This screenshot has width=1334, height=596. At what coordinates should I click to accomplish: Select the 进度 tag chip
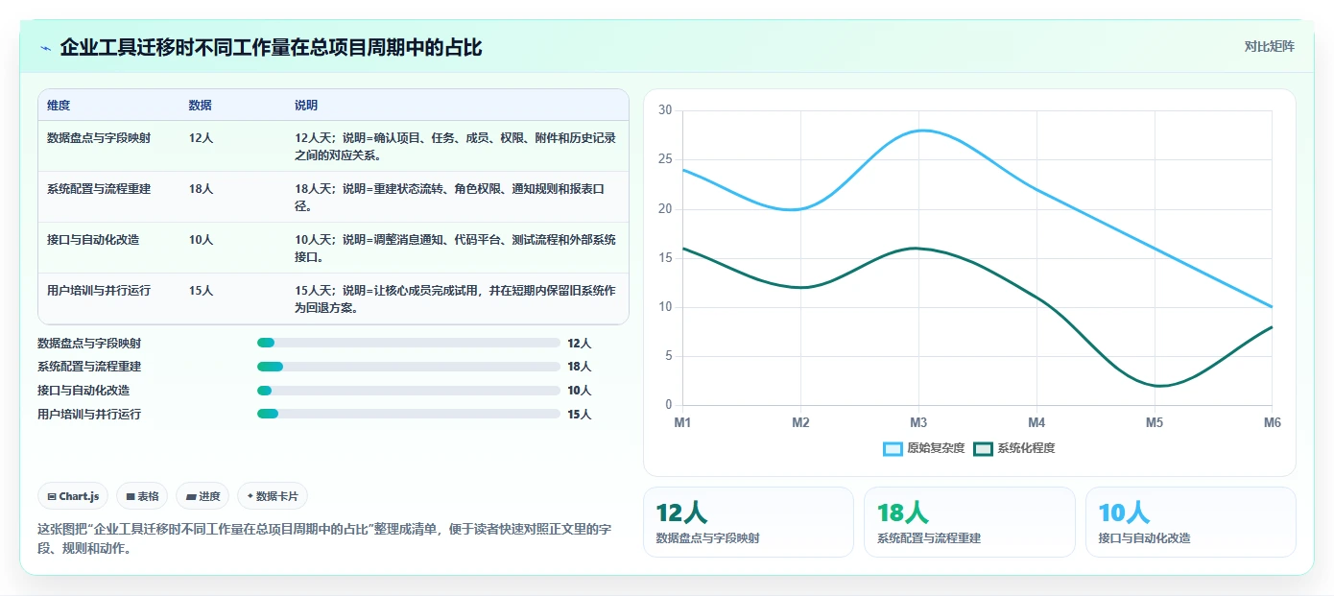(x=202, y=496)
